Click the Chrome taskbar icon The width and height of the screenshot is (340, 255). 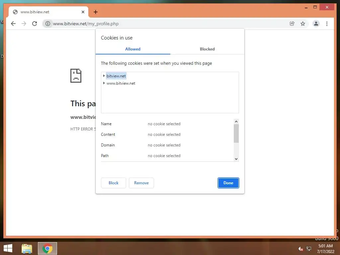point(47,248)
